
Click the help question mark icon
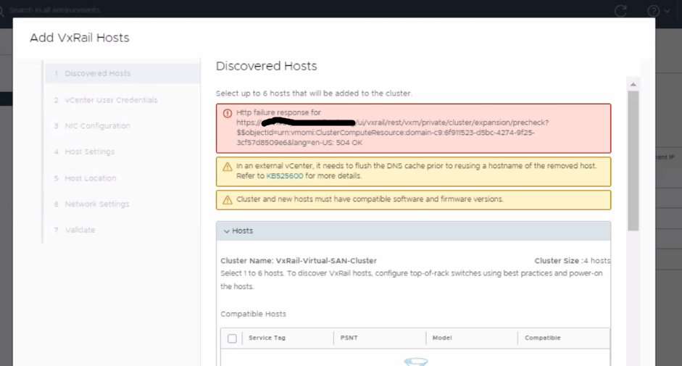coord(653,11)
